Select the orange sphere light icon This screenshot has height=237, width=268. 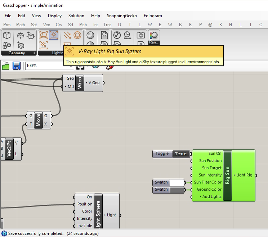[77, 35]
